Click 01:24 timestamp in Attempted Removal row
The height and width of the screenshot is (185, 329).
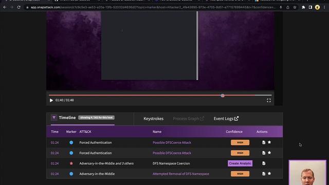pos(54,174)
